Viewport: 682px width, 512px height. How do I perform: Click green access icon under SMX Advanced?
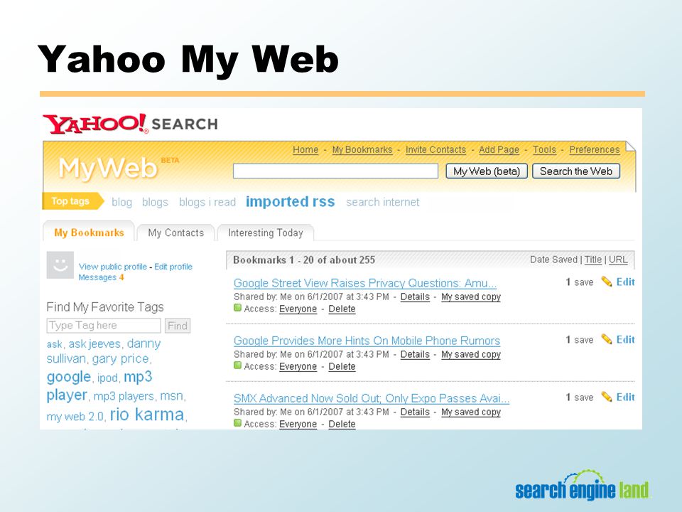click(x=237, y=422)
